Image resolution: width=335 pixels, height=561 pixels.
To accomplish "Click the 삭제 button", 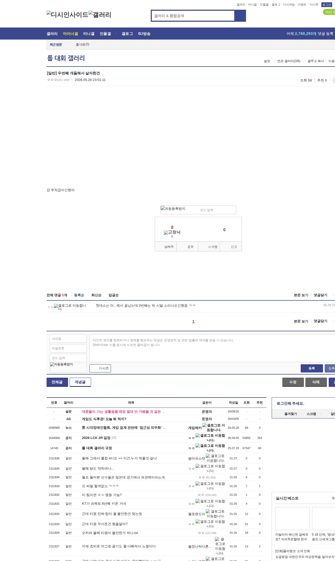I will click(316, 382).
